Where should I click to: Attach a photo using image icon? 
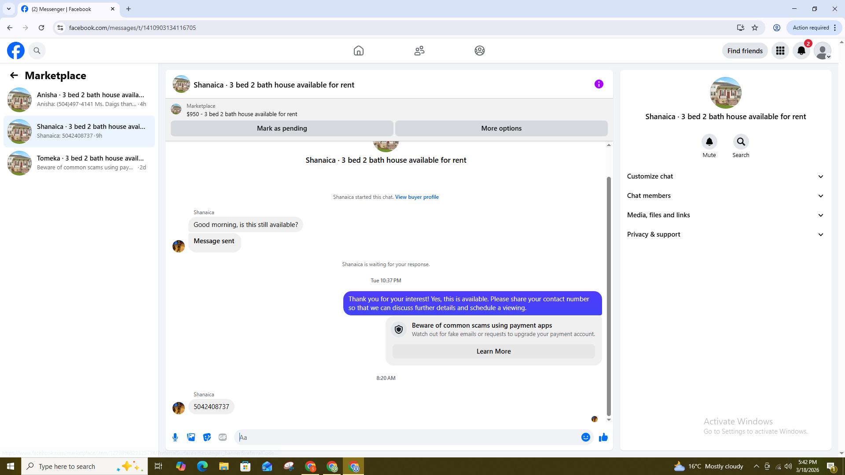tap(191, 437)
